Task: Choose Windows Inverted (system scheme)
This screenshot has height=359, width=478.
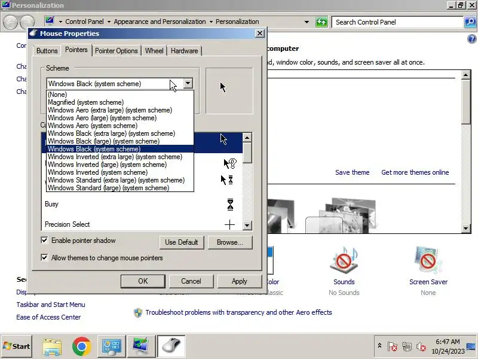Action: (120, 172)
